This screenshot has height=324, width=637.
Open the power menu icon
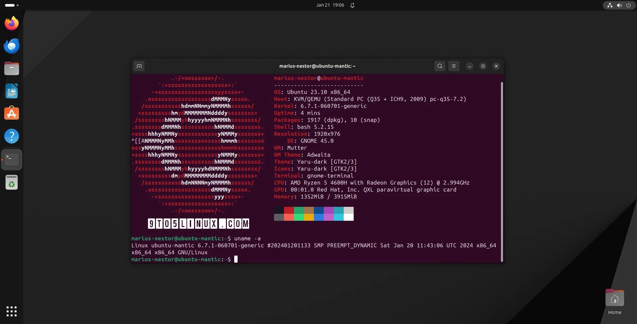[628, 5]
